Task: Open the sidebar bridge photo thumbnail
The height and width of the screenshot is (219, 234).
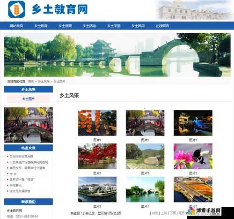Action: pos(29,125)
